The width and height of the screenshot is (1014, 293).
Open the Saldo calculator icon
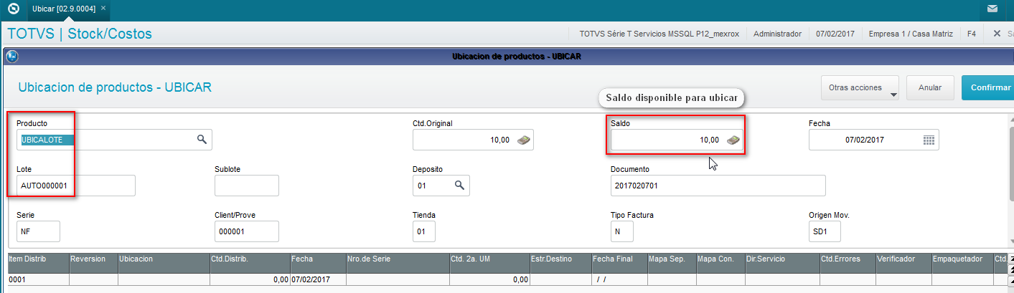tap(733, 140)
